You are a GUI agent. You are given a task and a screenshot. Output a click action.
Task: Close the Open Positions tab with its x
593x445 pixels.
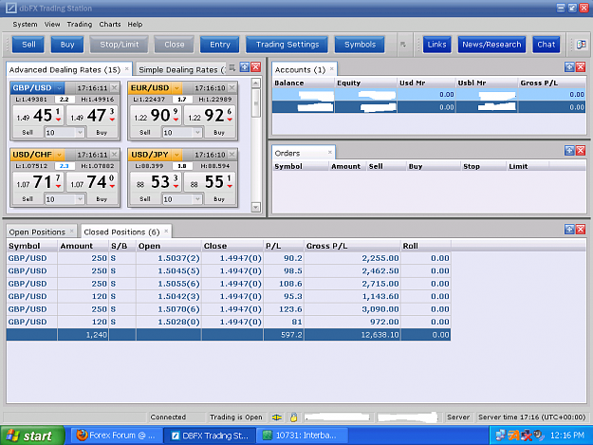pyautogui.click(x=71, y=231)
